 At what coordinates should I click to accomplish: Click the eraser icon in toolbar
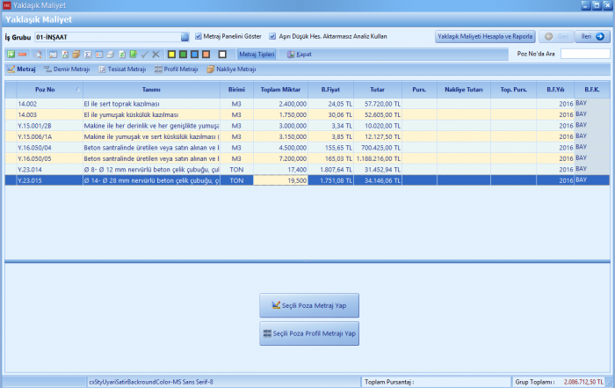click(x=38, y=54)
